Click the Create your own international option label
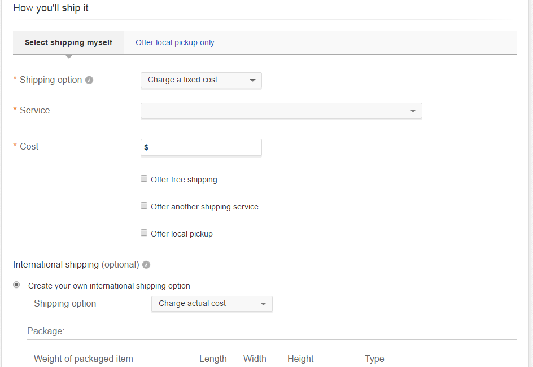533x367 pixels. pos(109,286)
